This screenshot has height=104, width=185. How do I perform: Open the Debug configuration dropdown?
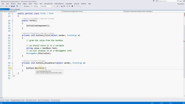point(37,6)
